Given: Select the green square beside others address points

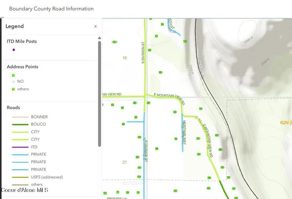Looking at the screenshot, I should [x=14, y=89].
